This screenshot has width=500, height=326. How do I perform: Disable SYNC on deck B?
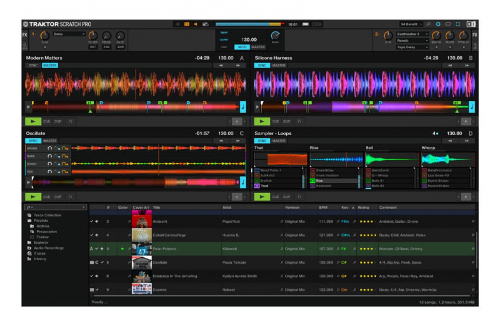[x=262, y=65]
